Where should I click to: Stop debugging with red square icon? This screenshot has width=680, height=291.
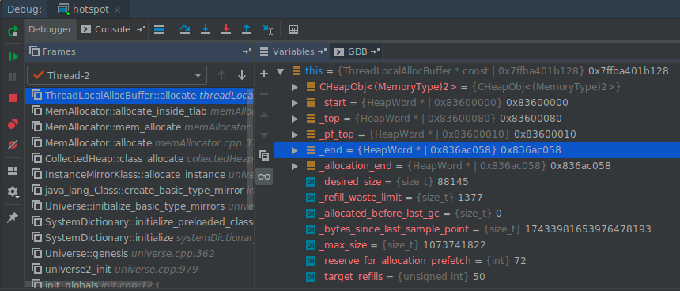13,98
